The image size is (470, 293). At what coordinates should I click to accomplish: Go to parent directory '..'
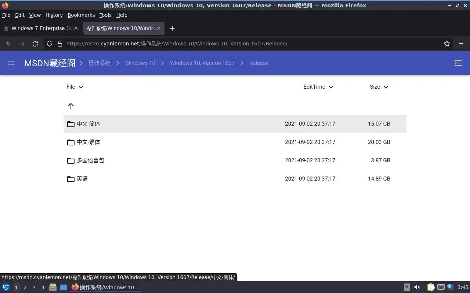[235, 106]
